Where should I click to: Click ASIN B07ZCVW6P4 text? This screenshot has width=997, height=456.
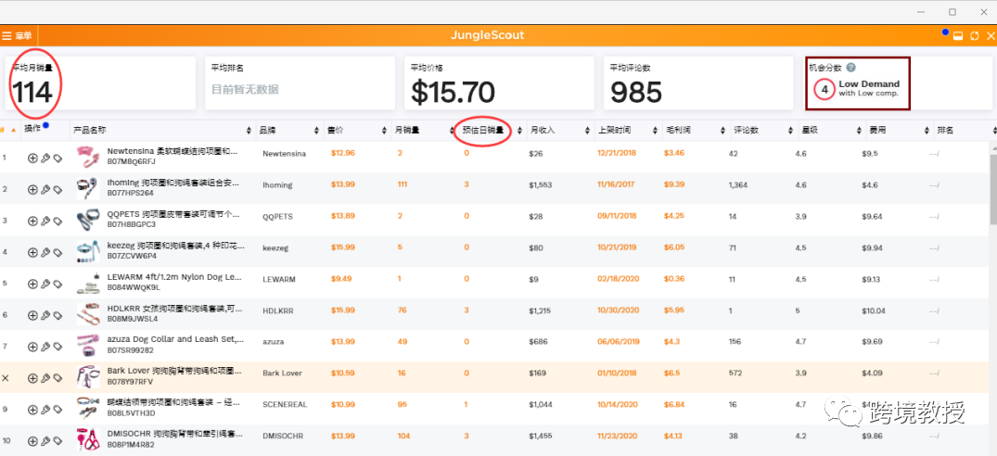[131, 256]
